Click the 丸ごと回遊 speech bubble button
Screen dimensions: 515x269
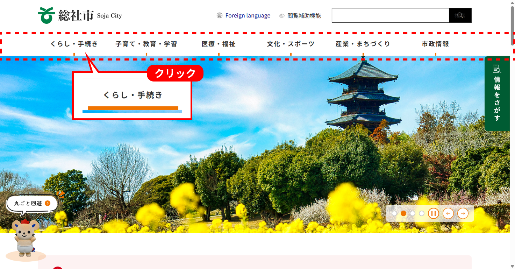pos(32,203)
